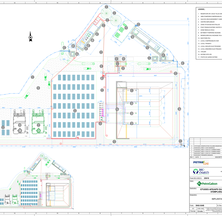Select legend entry 'LOCAL GROUPE ELECTROGENE'

pos(209,46)
